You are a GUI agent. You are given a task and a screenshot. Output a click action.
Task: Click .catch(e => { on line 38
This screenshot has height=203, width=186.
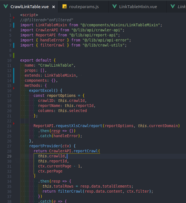(52, 201)
